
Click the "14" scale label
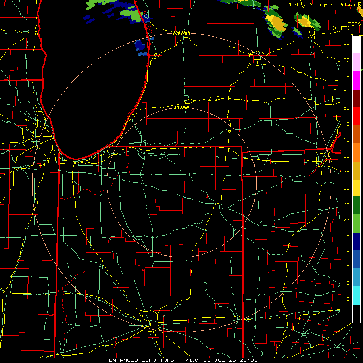[x=346, y=251]
